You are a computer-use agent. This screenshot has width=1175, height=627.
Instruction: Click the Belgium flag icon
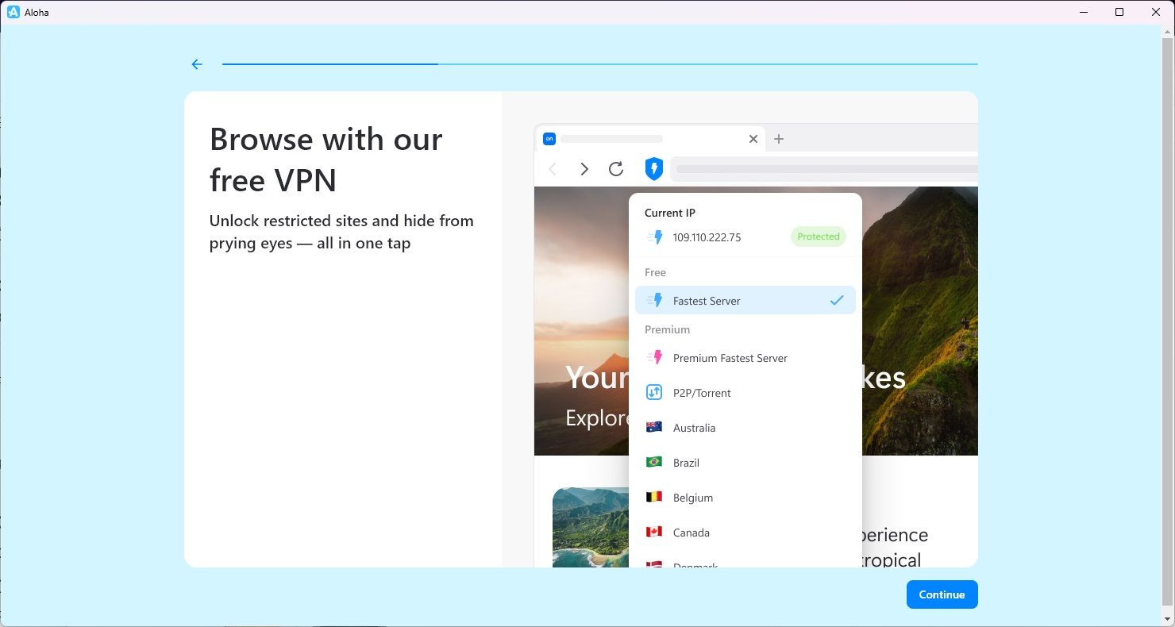tap(654, 497)
